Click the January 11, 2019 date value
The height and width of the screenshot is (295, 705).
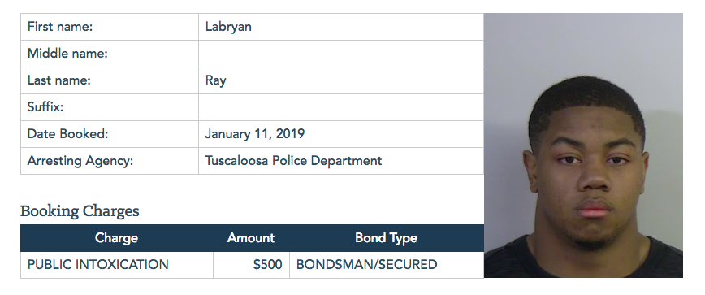click(x=255, y=134)
